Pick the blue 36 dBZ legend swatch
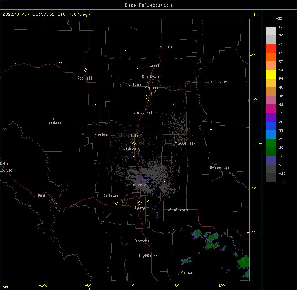Image resolution: width=297 pixels, height=290 pixels. (x=271, y=126)
